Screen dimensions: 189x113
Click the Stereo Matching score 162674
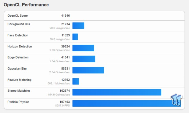65,91
